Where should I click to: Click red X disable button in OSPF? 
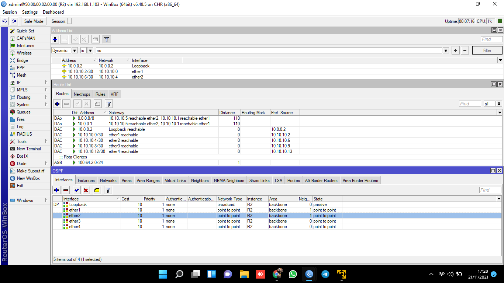86,190
